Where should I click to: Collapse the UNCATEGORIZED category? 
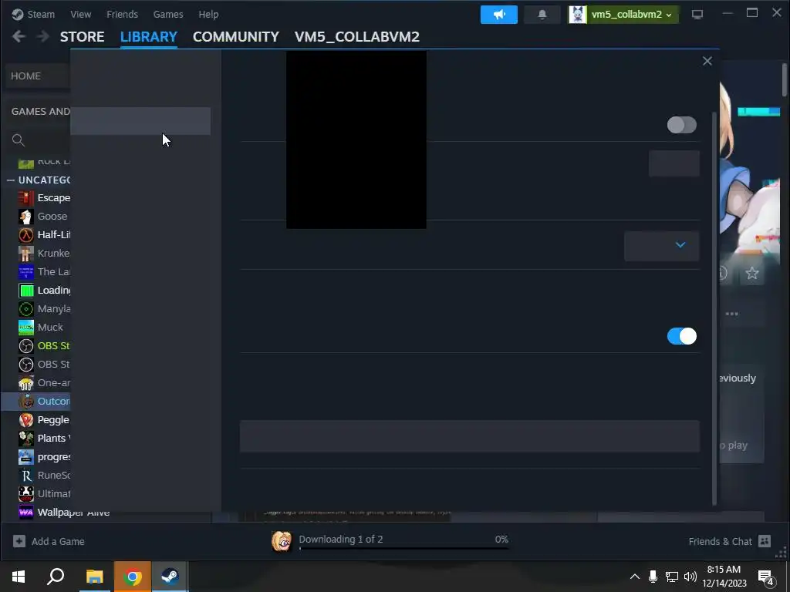11,180
